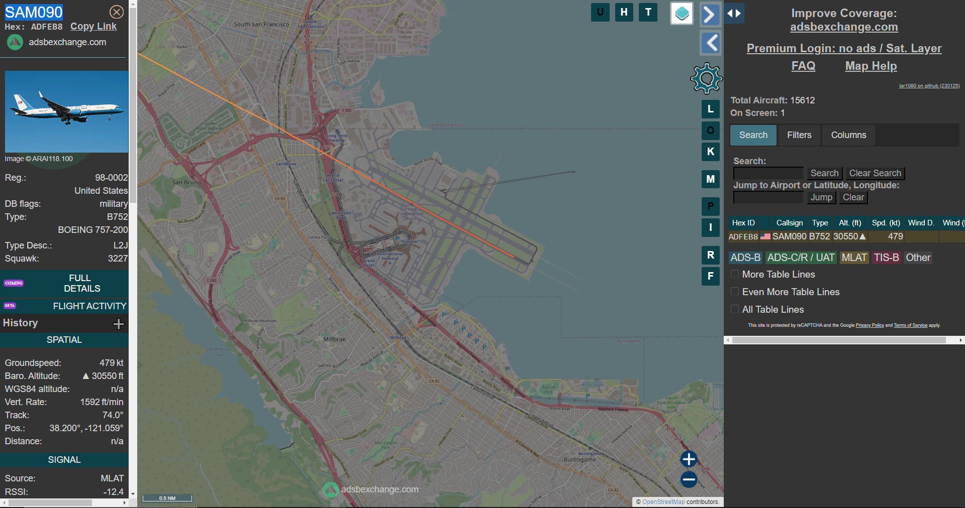This screenshot has height=508, width=965.
Task: Focus the Jump to Airport input field
Action: tap(768, 197)
